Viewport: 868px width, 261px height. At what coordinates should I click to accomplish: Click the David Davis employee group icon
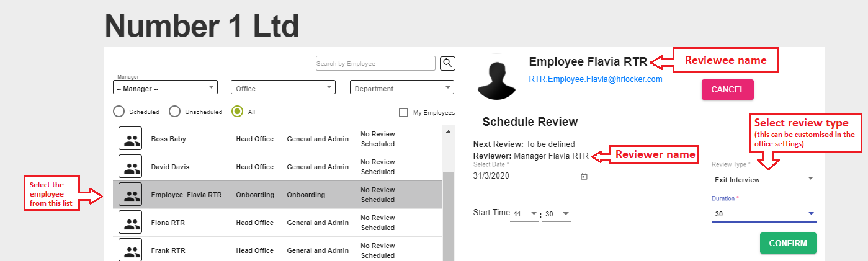pos(130,167)
